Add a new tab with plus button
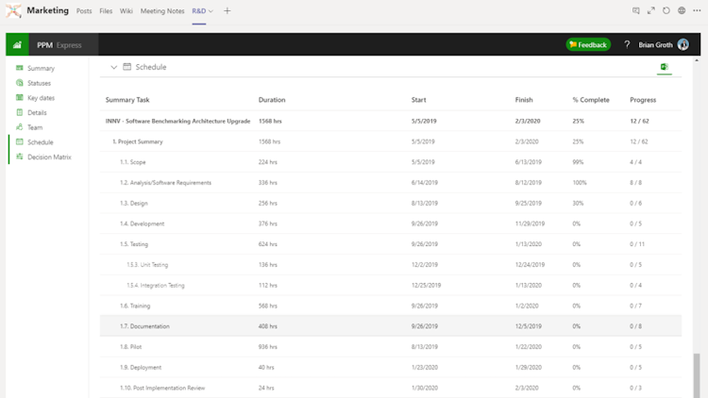This screenshot has height=398, width=708. (227, 10)
